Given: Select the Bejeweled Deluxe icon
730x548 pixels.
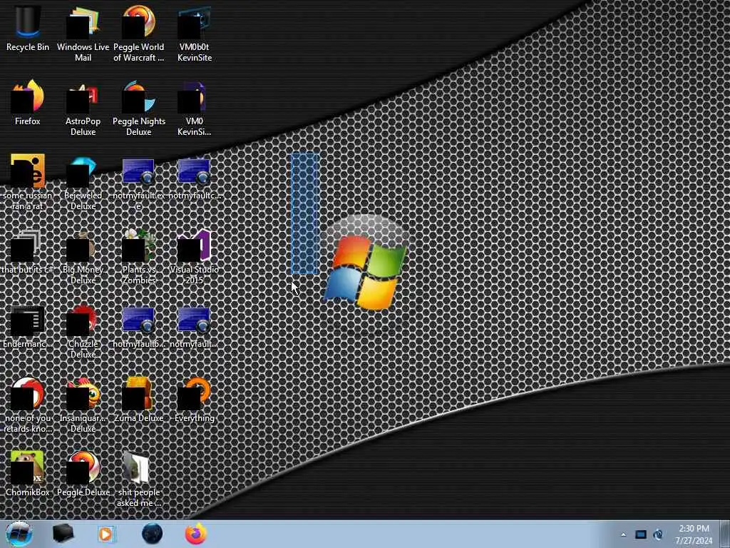Looking at the screenshot, I should tap(83, 182).
